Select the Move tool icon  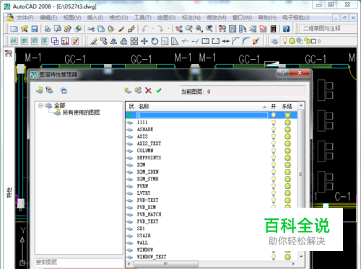pos(144,41)
